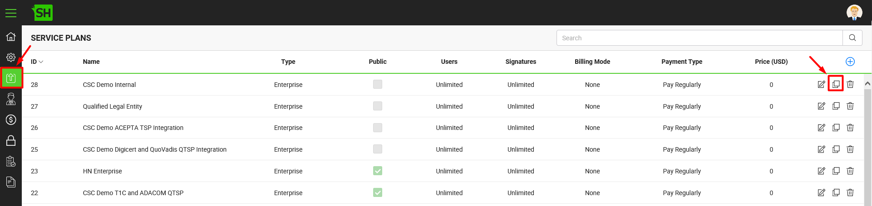Click the Billing Mode column header
This screenshot has width=872, height=206.
[592, 62]
